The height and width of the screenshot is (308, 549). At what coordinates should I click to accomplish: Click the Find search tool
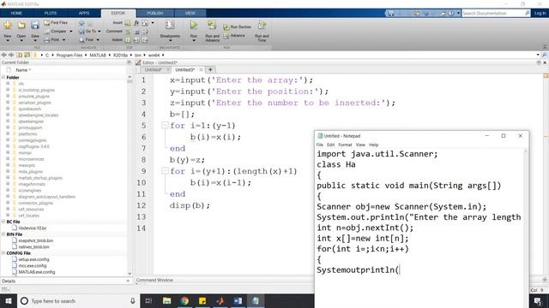[86, 40]
